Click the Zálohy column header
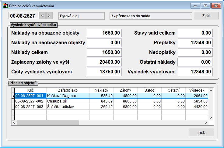 click(125, 90)
